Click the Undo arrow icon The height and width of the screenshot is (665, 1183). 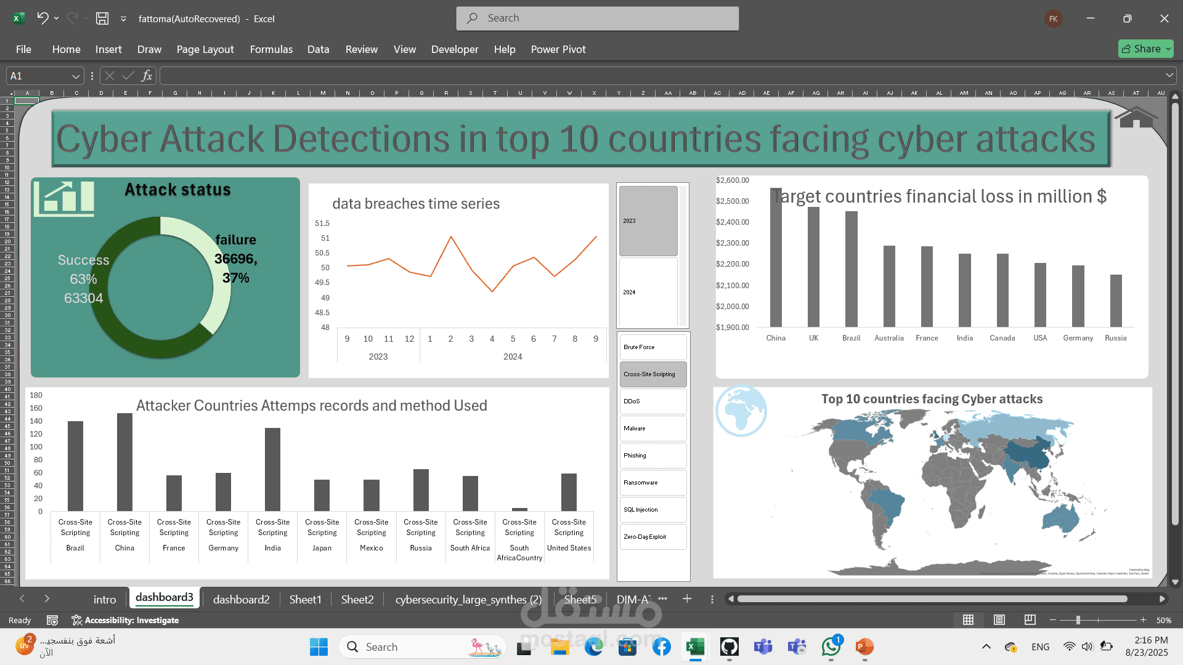[42, 18]
